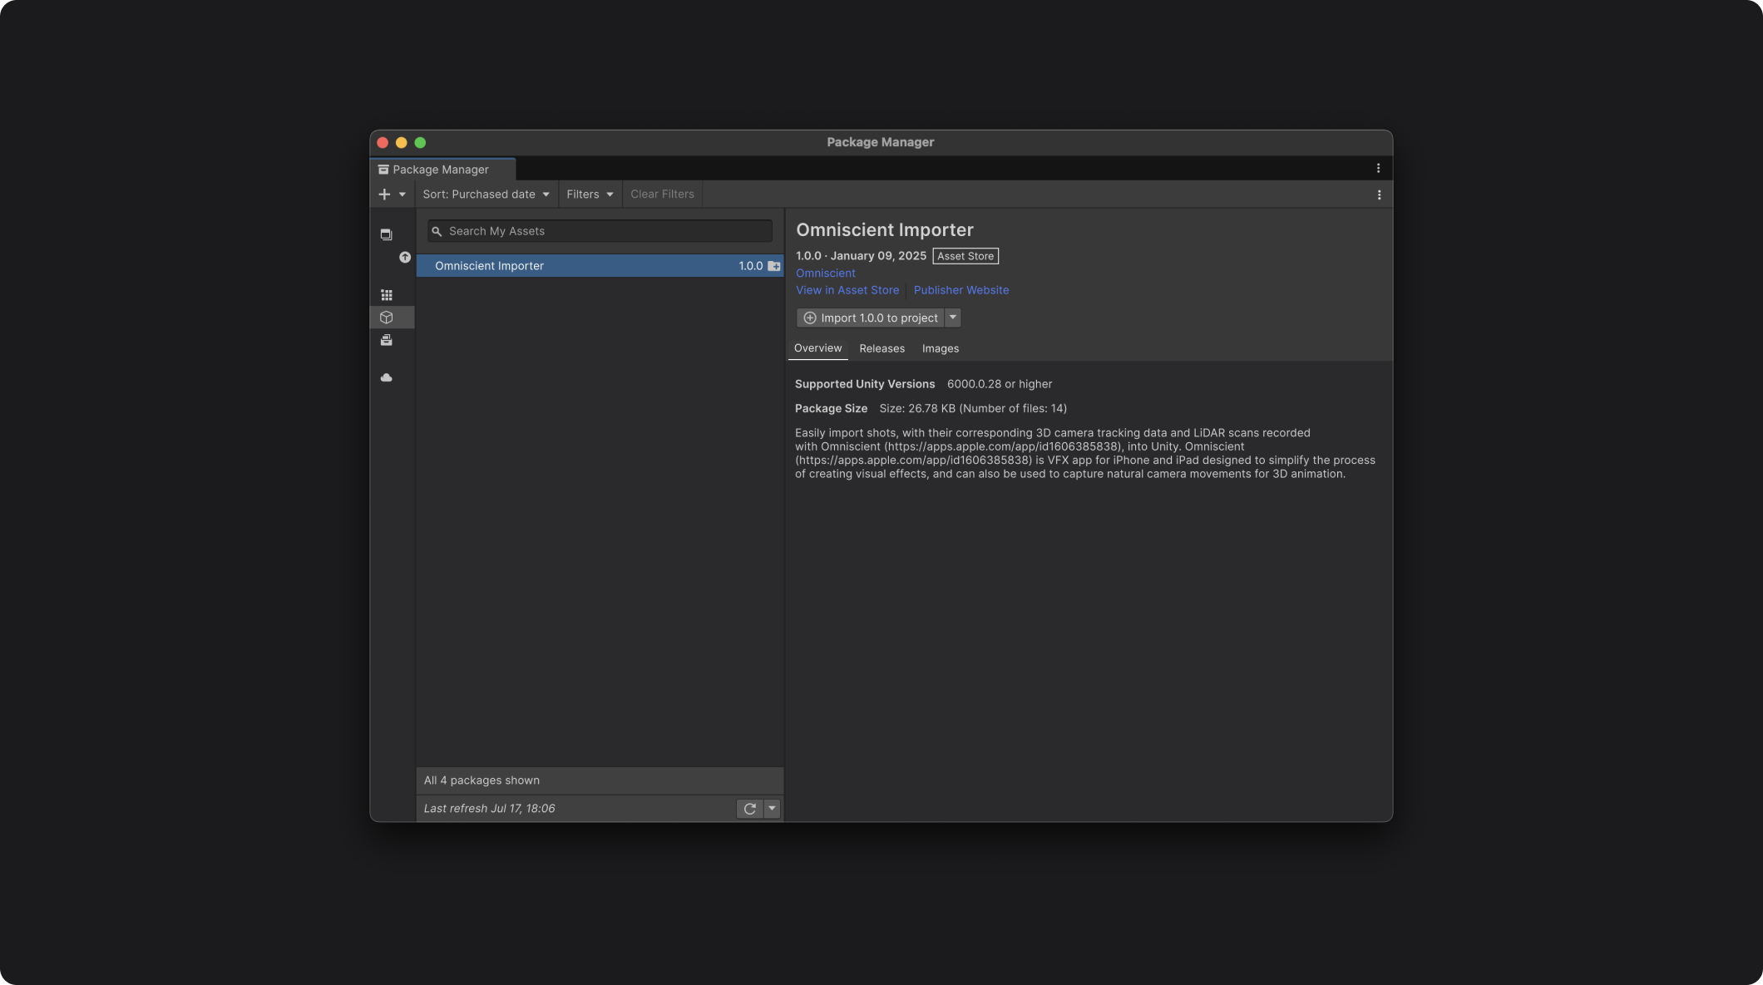Click the package description paragraph
Screen dimensions: 1763x985
tap(1085, 453)
